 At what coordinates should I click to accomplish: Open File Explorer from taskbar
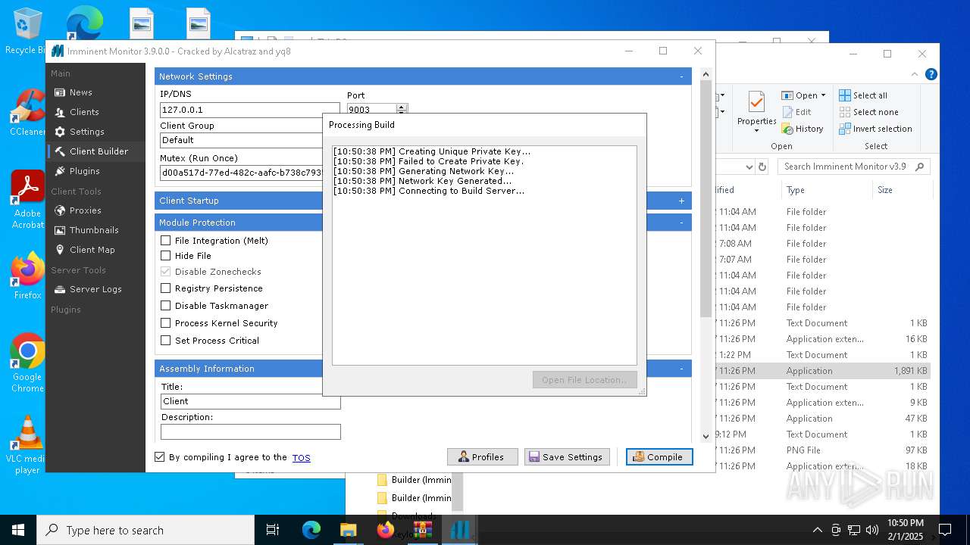coord(348,530)
